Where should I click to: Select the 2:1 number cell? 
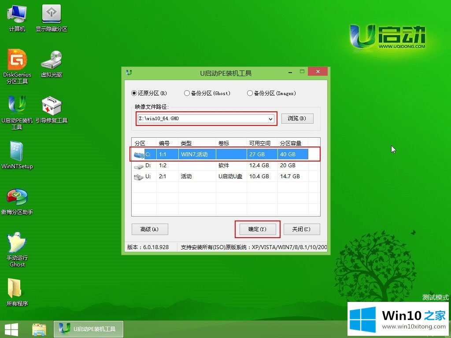[x=167, y=176]
